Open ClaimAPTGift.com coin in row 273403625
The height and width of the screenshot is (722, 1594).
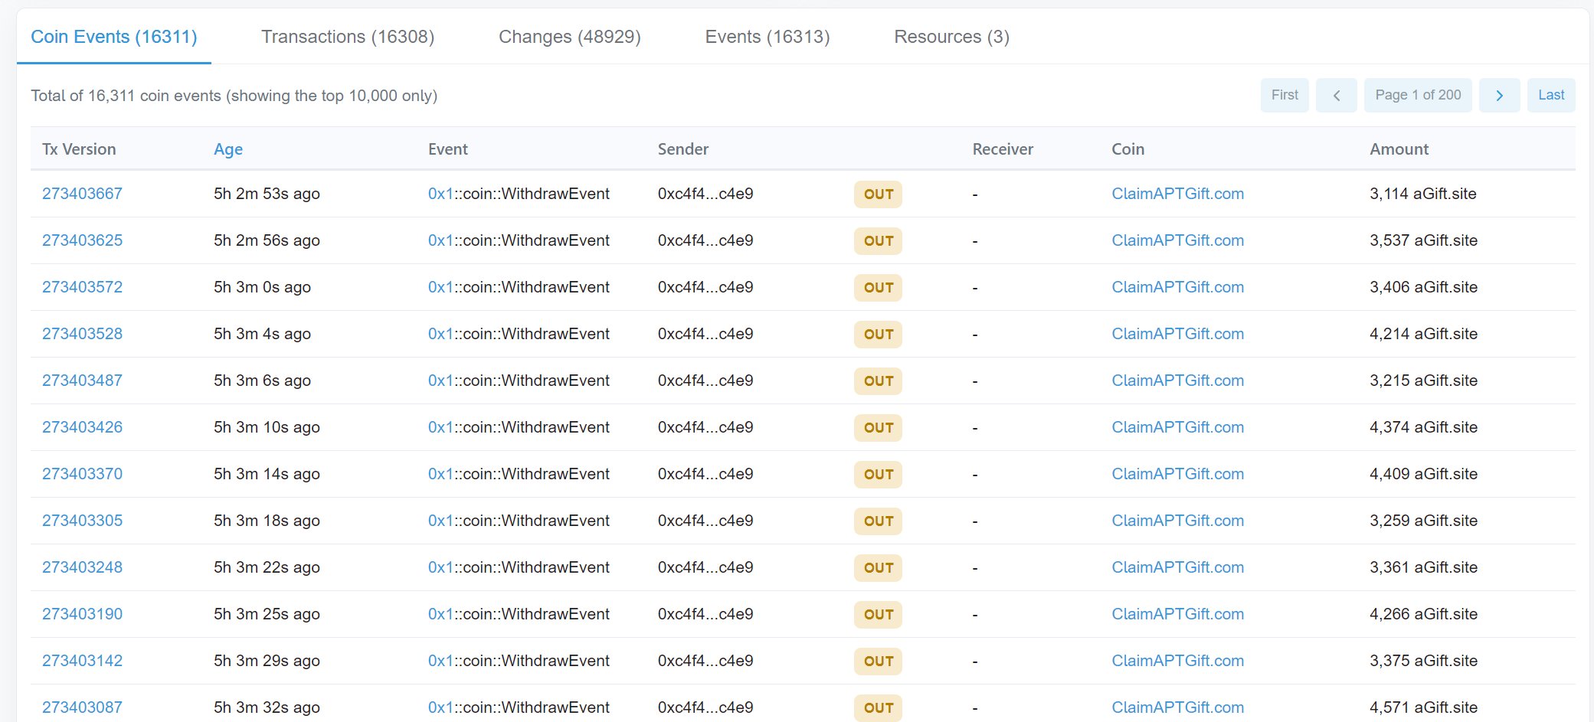1177,240
